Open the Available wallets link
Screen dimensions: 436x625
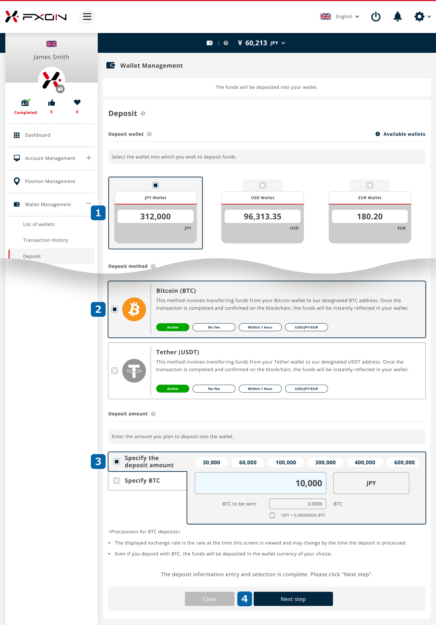tap(400, 134)
